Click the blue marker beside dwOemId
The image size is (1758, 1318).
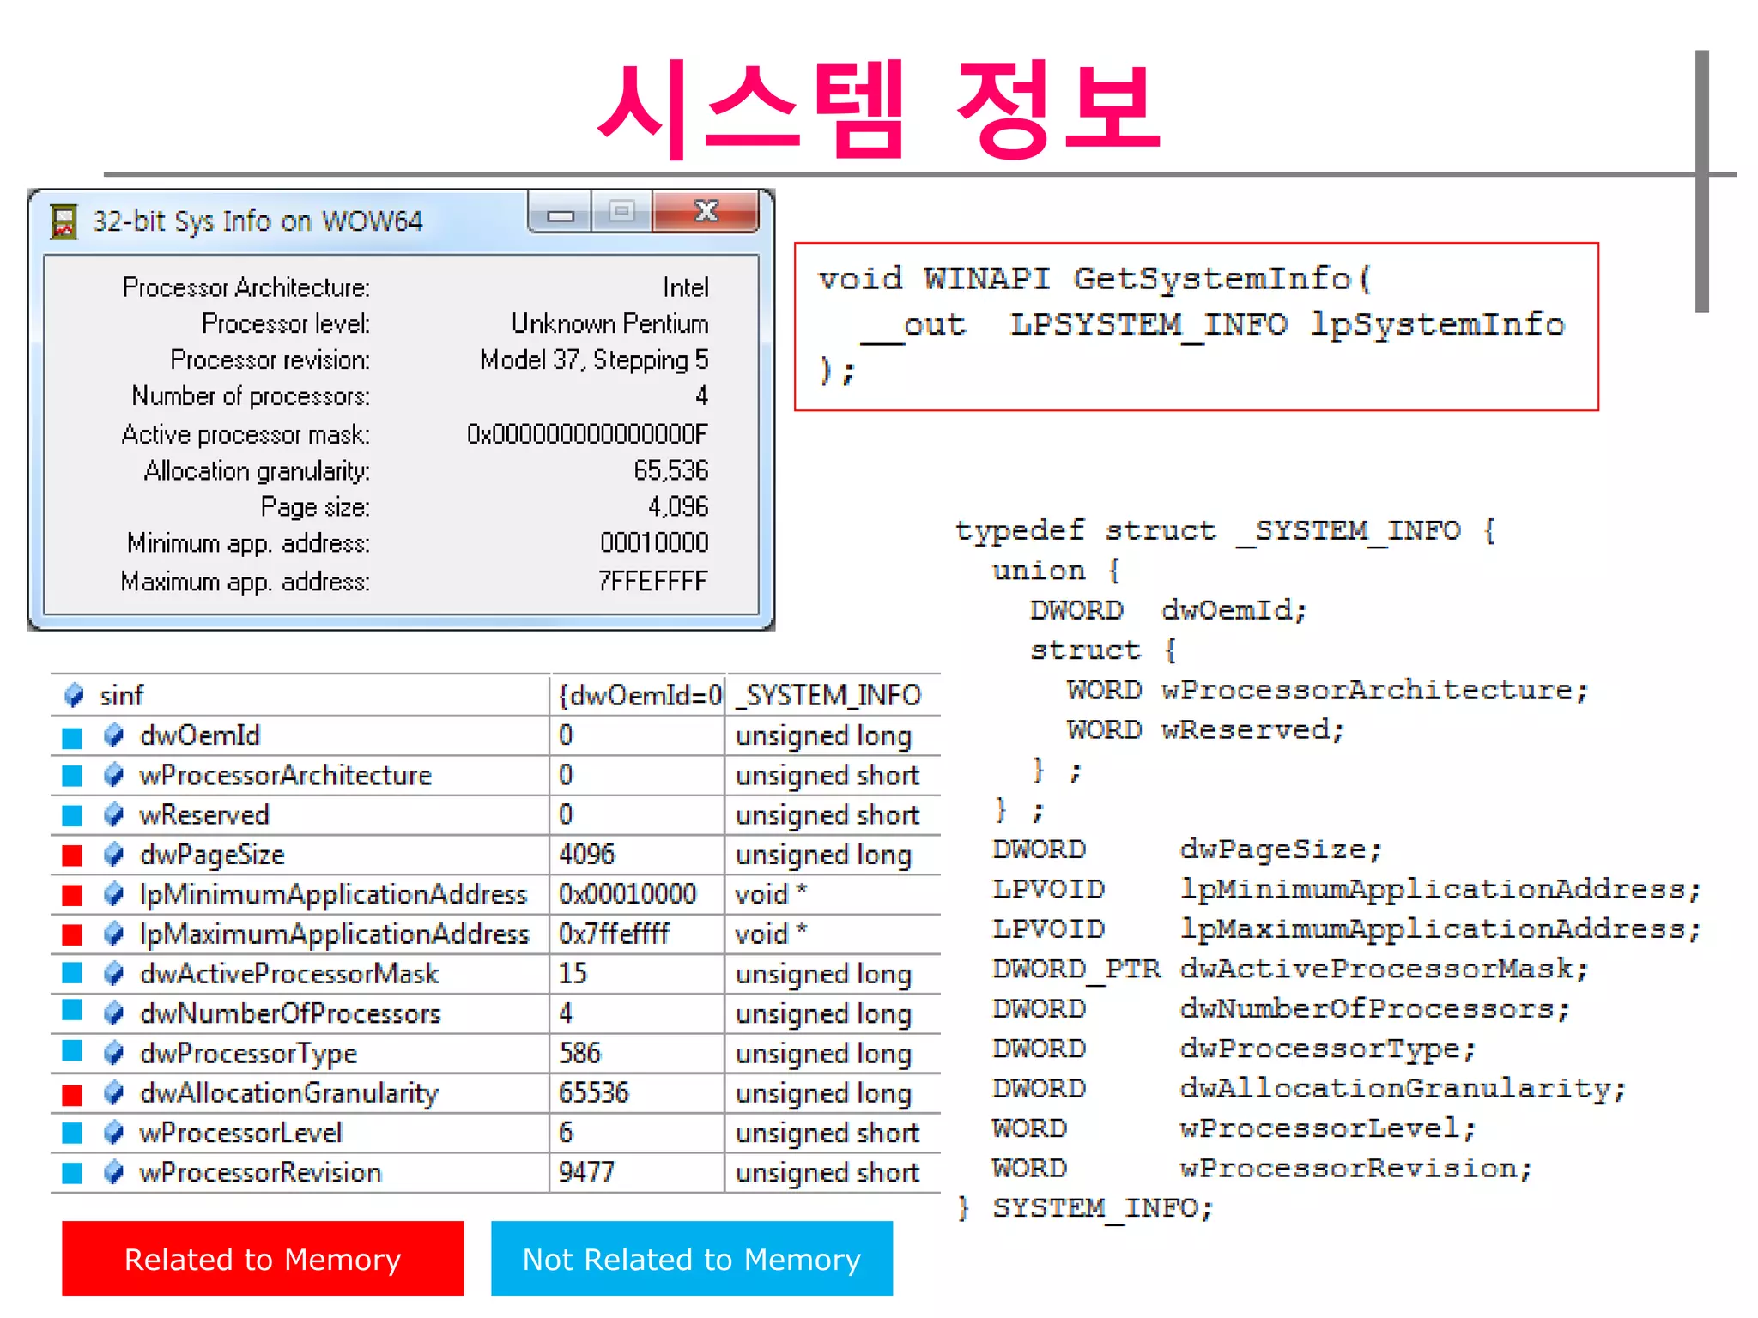[72, 737]
